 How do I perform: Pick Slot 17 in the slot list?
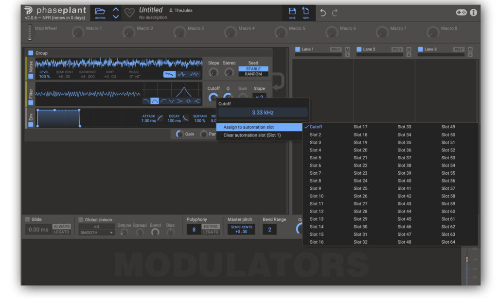coord(360,127)
